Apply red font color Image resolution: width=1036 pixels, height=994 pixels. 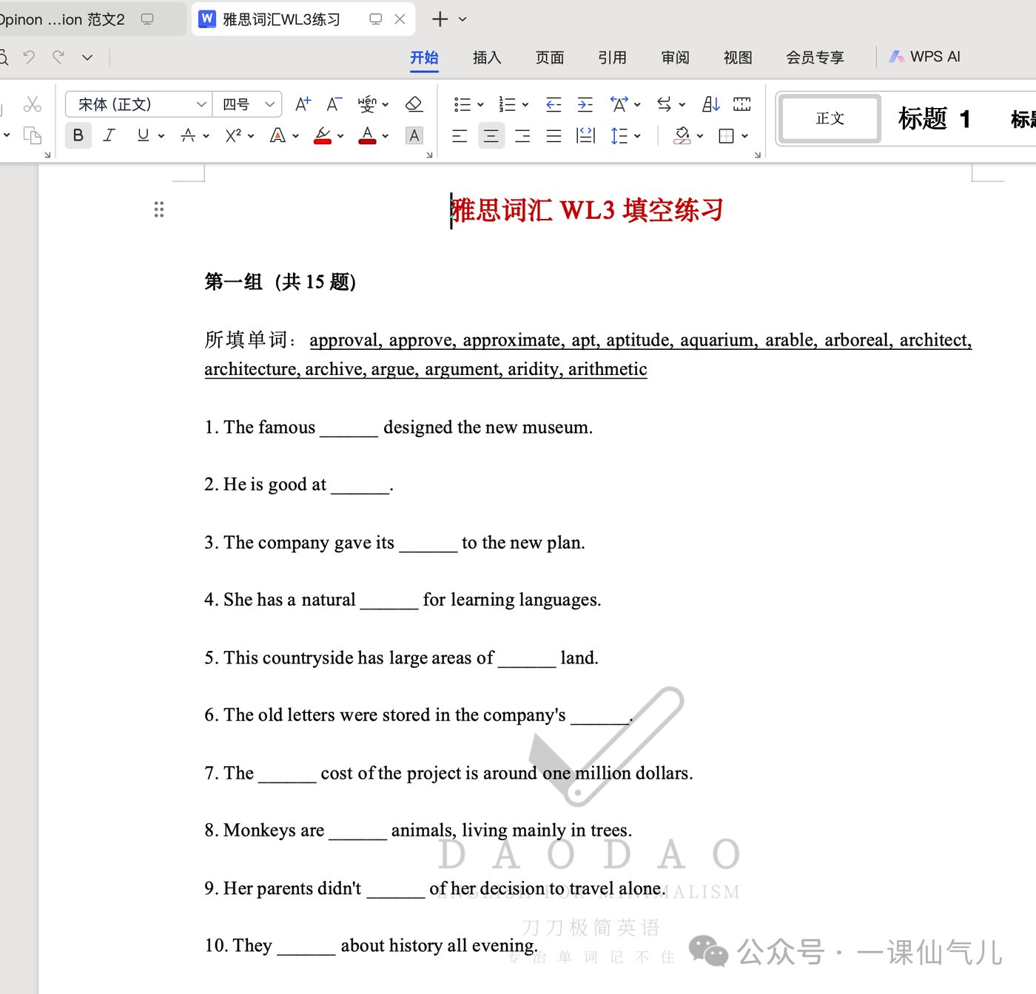368,135
